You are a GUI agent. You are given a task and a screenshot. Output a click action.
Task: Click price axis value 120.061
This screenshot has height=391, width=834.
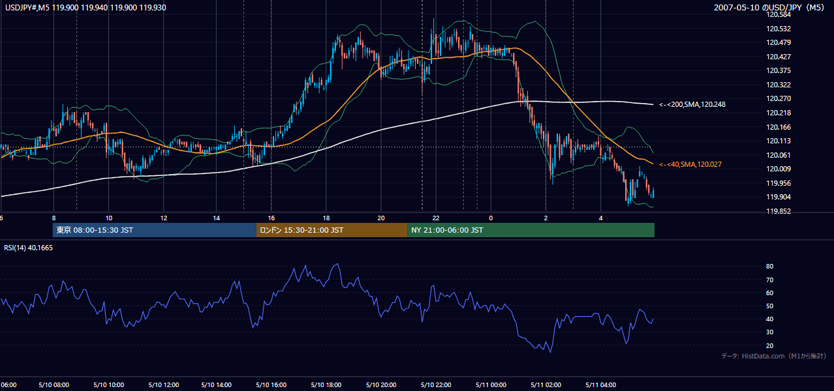779,155
